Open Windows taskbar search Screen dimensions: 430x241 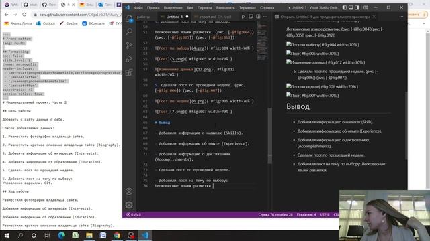[20, 235]
